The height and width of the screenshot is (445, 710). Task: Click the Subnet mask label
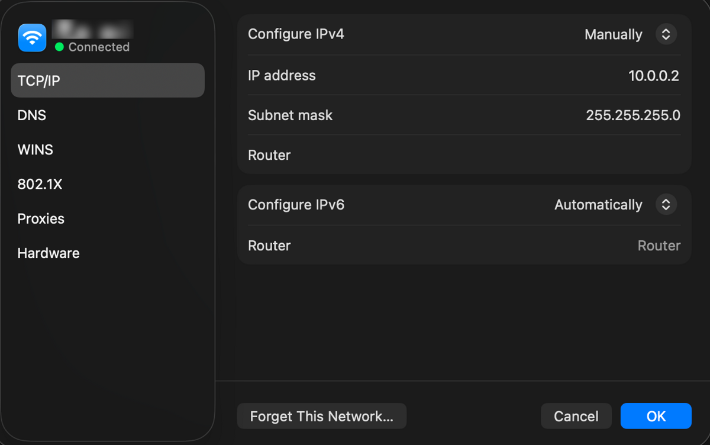(x=290, y=115)
